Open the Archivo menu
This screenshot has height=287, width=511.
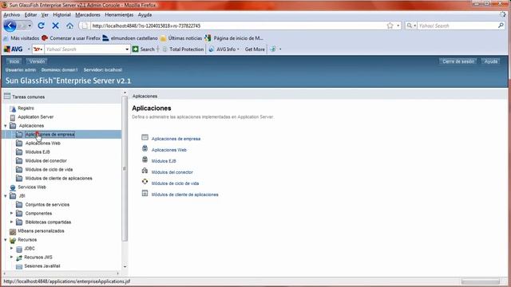12,15
